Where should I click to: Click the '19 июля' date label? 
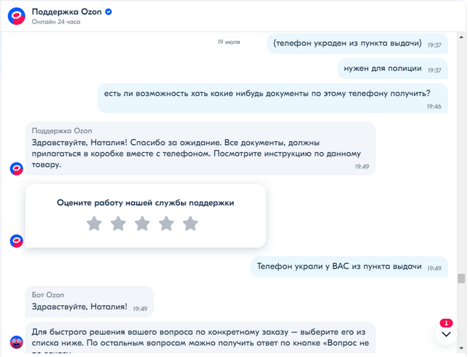229,42
